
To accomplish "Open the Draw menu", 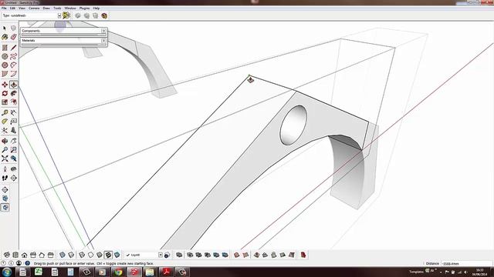I will coord(46,8).
